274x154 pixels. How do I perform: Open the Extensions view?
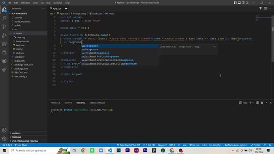4,44
